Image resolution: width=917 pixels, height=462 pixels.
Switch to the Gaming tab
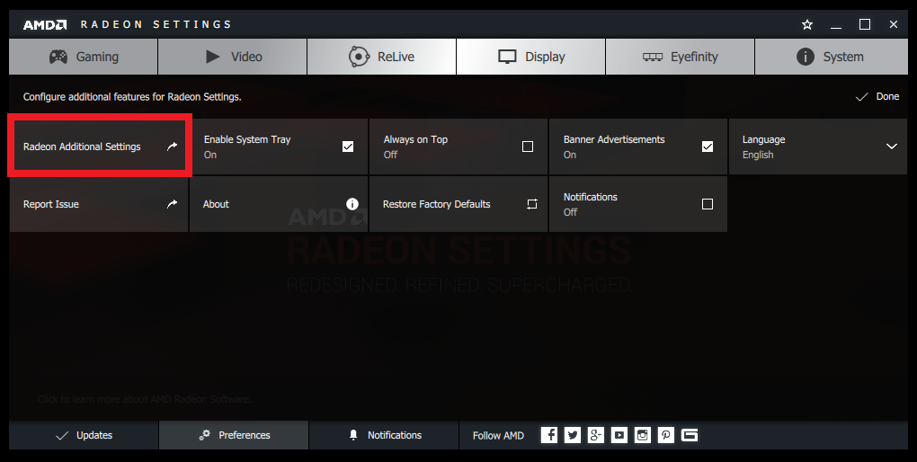tap(83, 57)
